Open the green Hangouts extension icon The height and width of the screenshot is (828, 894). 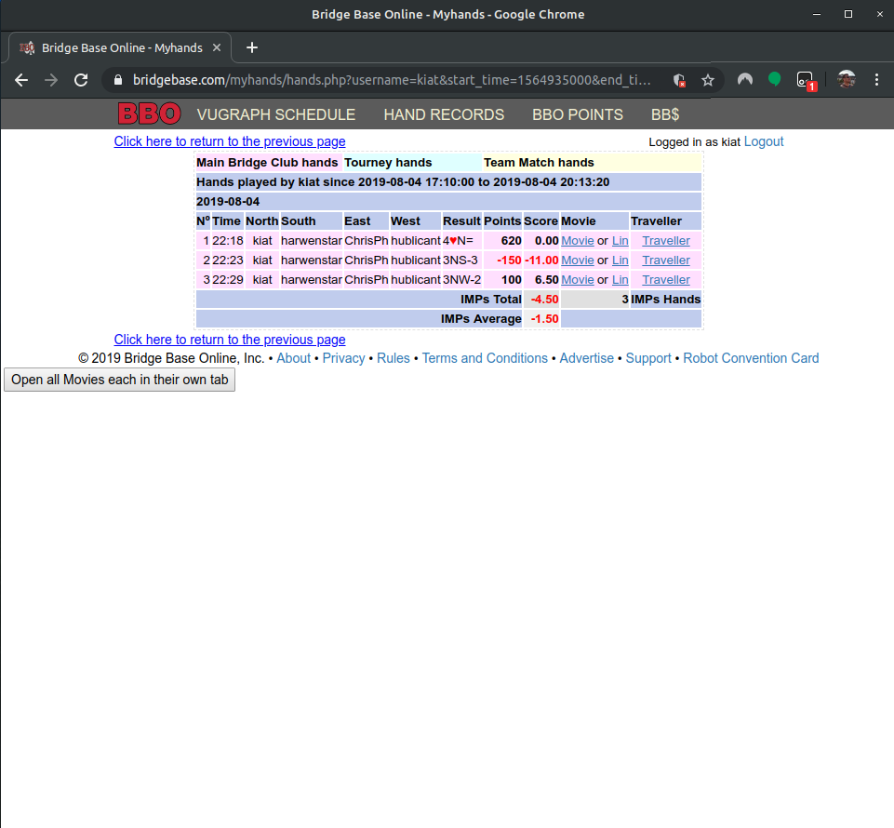[x=774, y=80]
